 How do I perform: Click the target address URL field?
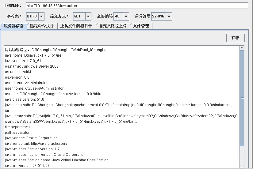click(137, 6)
